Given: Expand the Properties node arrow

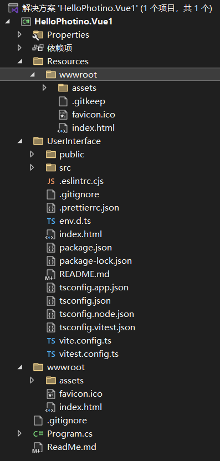Looking at the screenshot, I should 19,35.
